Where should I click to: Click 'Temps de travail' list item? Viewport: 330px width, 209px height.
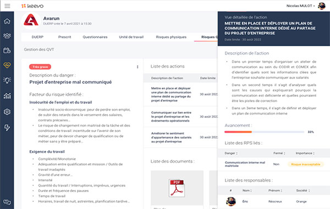(52, 196)
